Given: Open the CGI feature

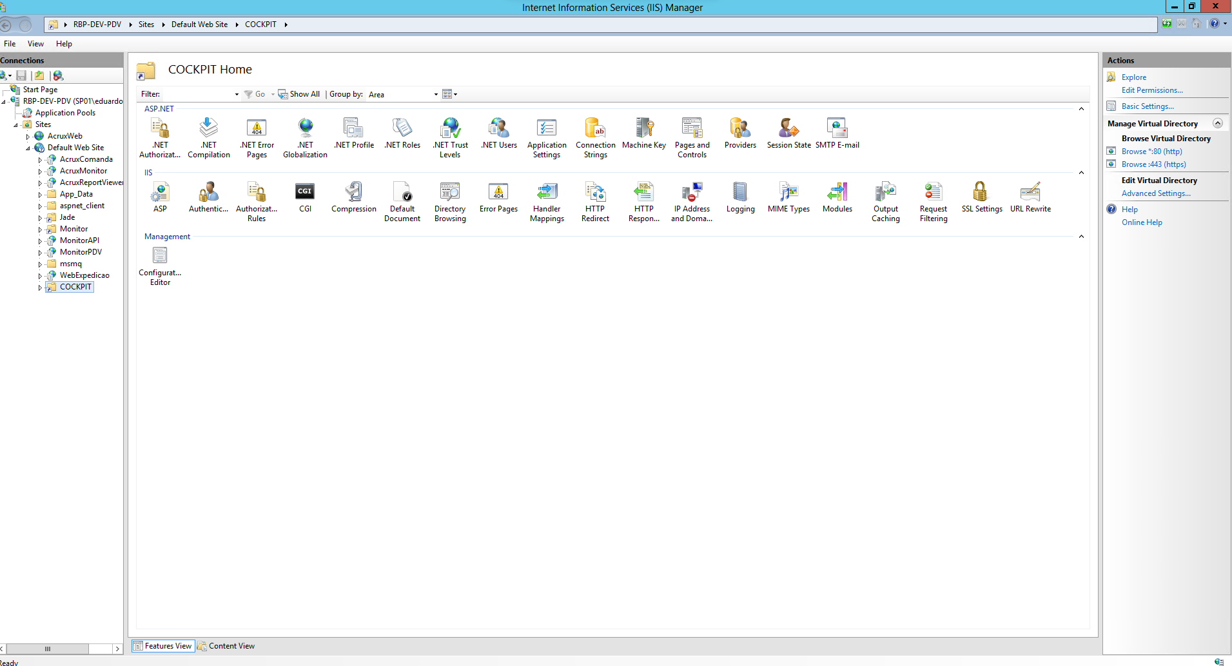Looking at the screenshot, I should pos(306,197).
